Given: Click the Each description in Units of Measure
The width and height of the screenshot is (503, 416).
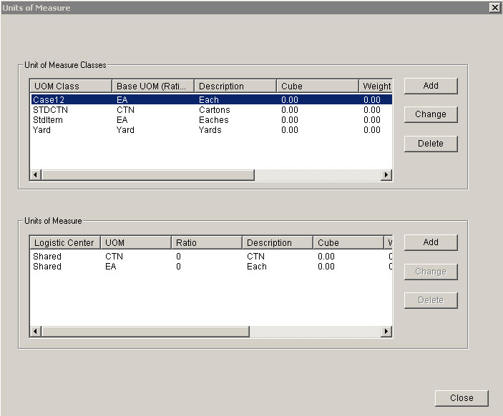Looking at the screenshot, I should point(257,267).
